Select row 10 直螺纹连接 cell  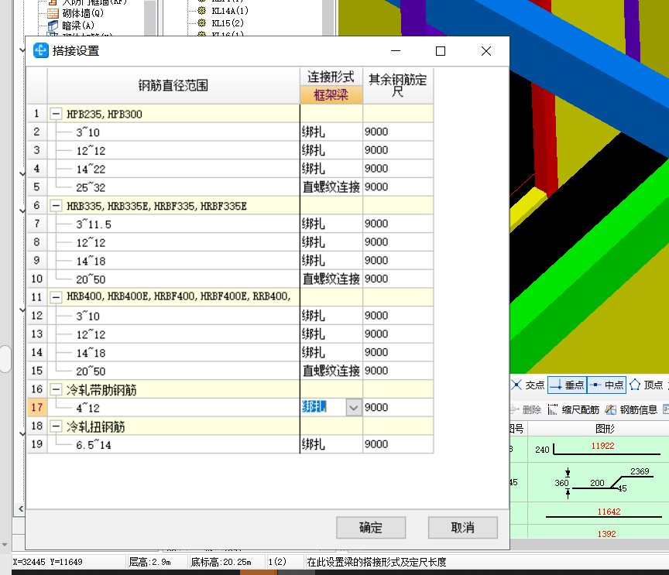[x=331, y=279]
